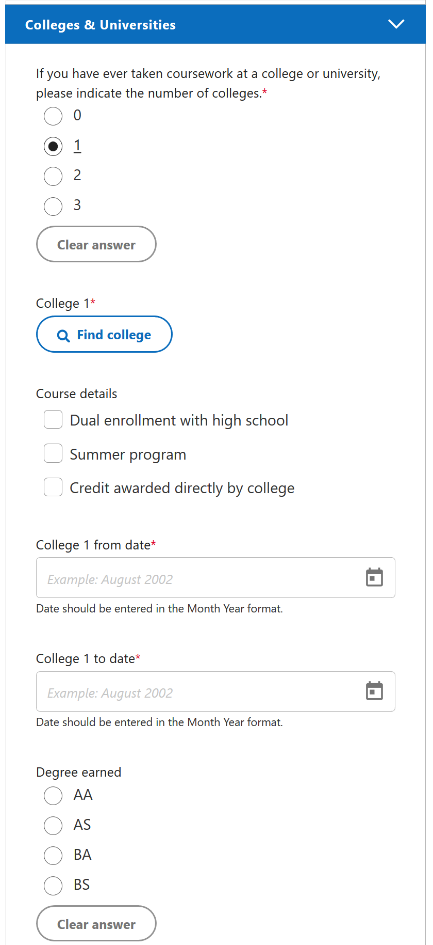433x945 pixels.
Task: Check Dual enrollment with high school
Action: 53,420
